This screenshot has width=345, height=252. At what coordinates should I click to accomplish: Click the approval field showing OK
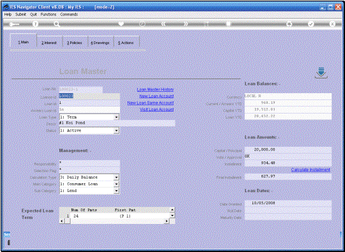(x=288, y=156)
